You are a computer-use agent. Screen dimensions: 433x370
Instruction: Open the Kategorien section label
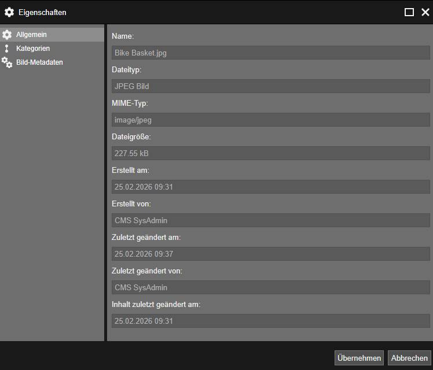coord(33,49)
